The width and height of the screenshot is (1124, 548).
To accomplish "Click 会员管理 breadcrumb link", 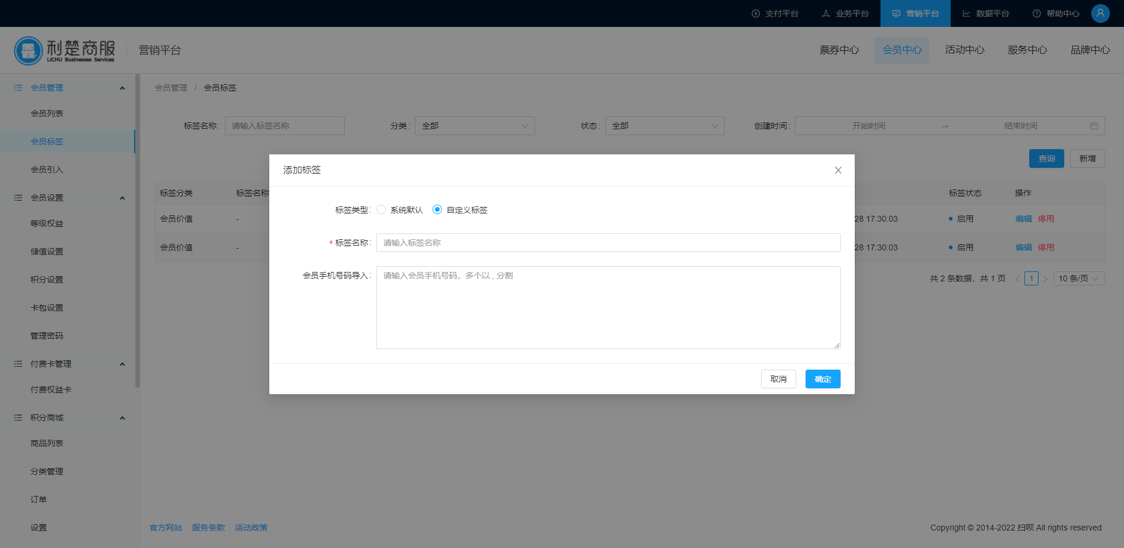I will click(x=171, y=88).
